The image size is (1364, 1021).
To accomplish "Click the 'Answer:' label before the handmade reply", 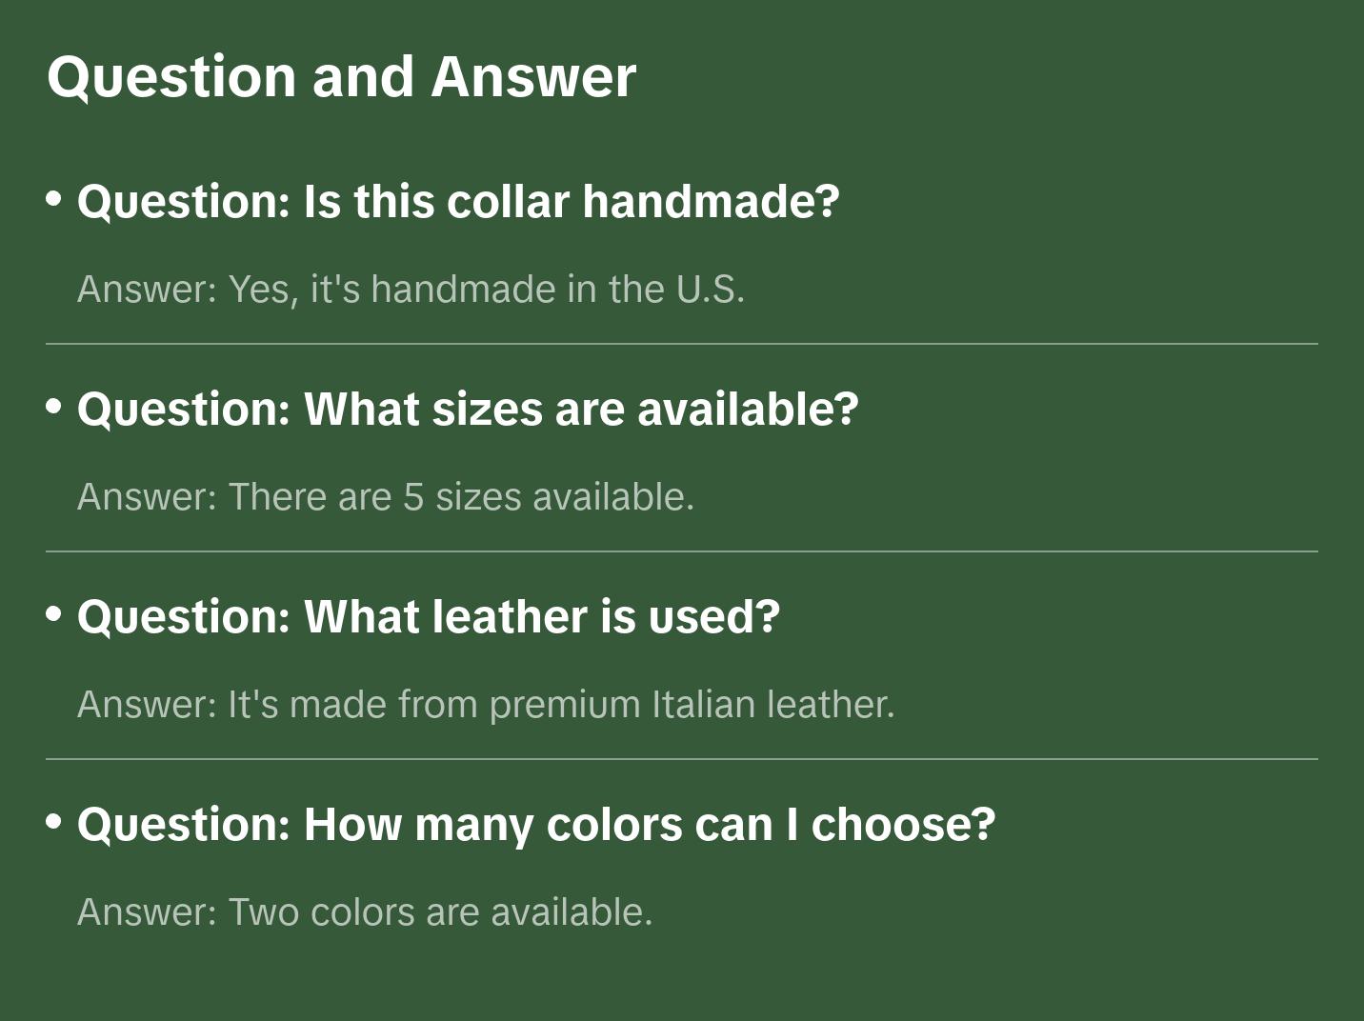I will click(x=148, y=289).
